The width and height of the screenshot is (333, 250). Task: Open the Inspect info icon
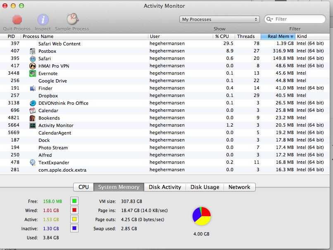coord(43,20)
